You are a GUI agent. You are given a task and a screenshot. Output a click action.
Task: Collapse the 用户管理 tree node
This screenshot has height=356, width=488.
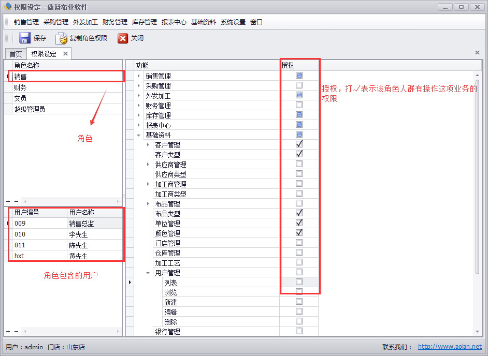[148, 273]
